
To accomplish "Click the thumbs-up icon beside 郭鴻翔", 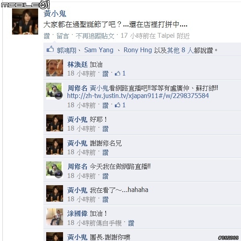I will click(x=50, y=49).
